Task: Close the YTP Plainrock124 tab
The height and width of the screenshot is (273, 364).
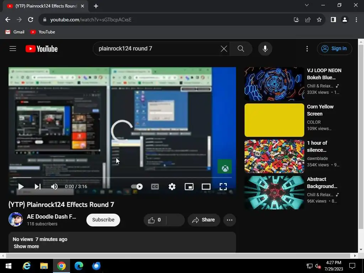Action: pos(82,6)
